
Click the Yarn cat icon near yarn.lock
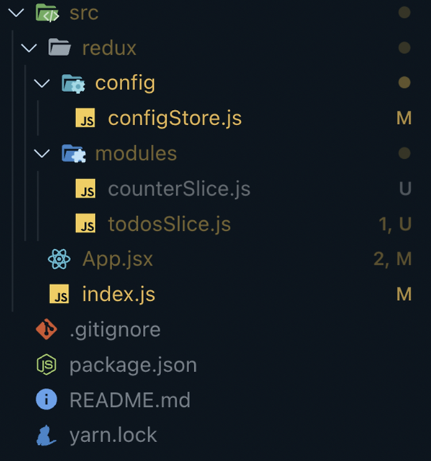[46, 435]
